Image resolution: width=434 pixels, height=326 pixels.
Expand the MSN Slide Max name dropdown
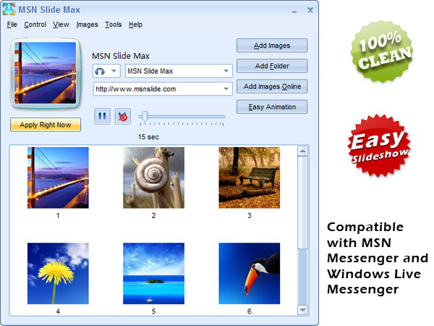226,71
